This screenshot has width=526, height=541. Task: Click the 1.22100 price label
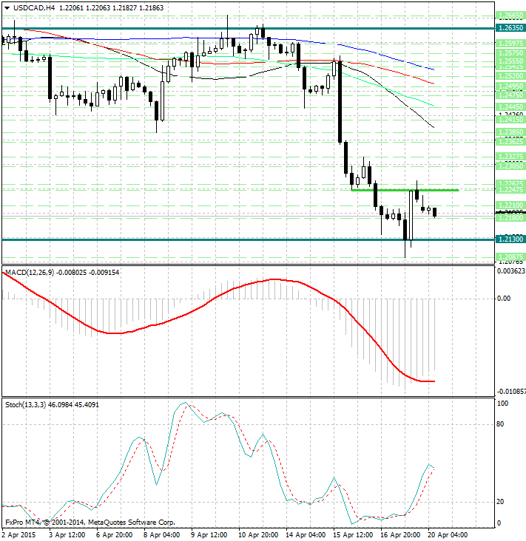pos(510,205)
